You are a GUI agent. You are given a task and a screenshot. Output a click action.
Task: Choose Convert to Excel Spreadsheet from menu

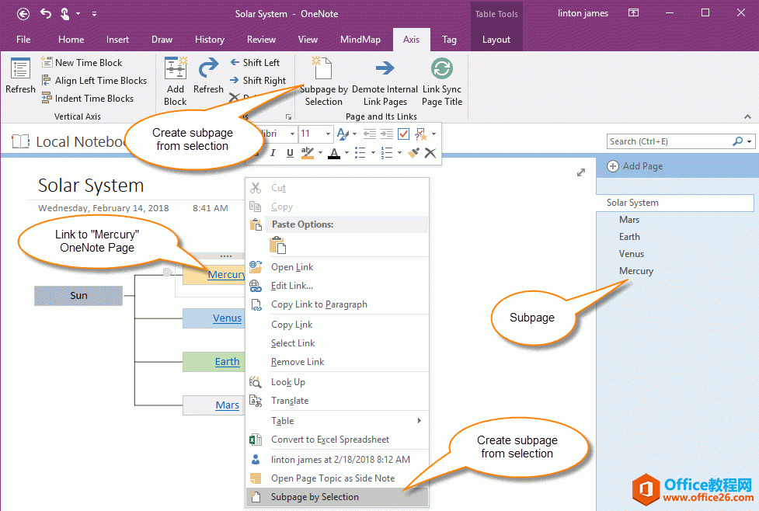pos(326,439)
